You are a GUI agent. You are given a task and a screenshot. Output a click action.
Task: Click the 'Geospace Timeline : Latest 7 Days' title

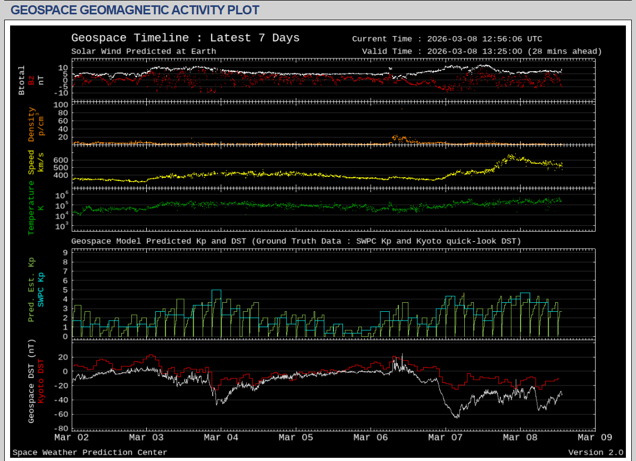[x=185, y=38]
